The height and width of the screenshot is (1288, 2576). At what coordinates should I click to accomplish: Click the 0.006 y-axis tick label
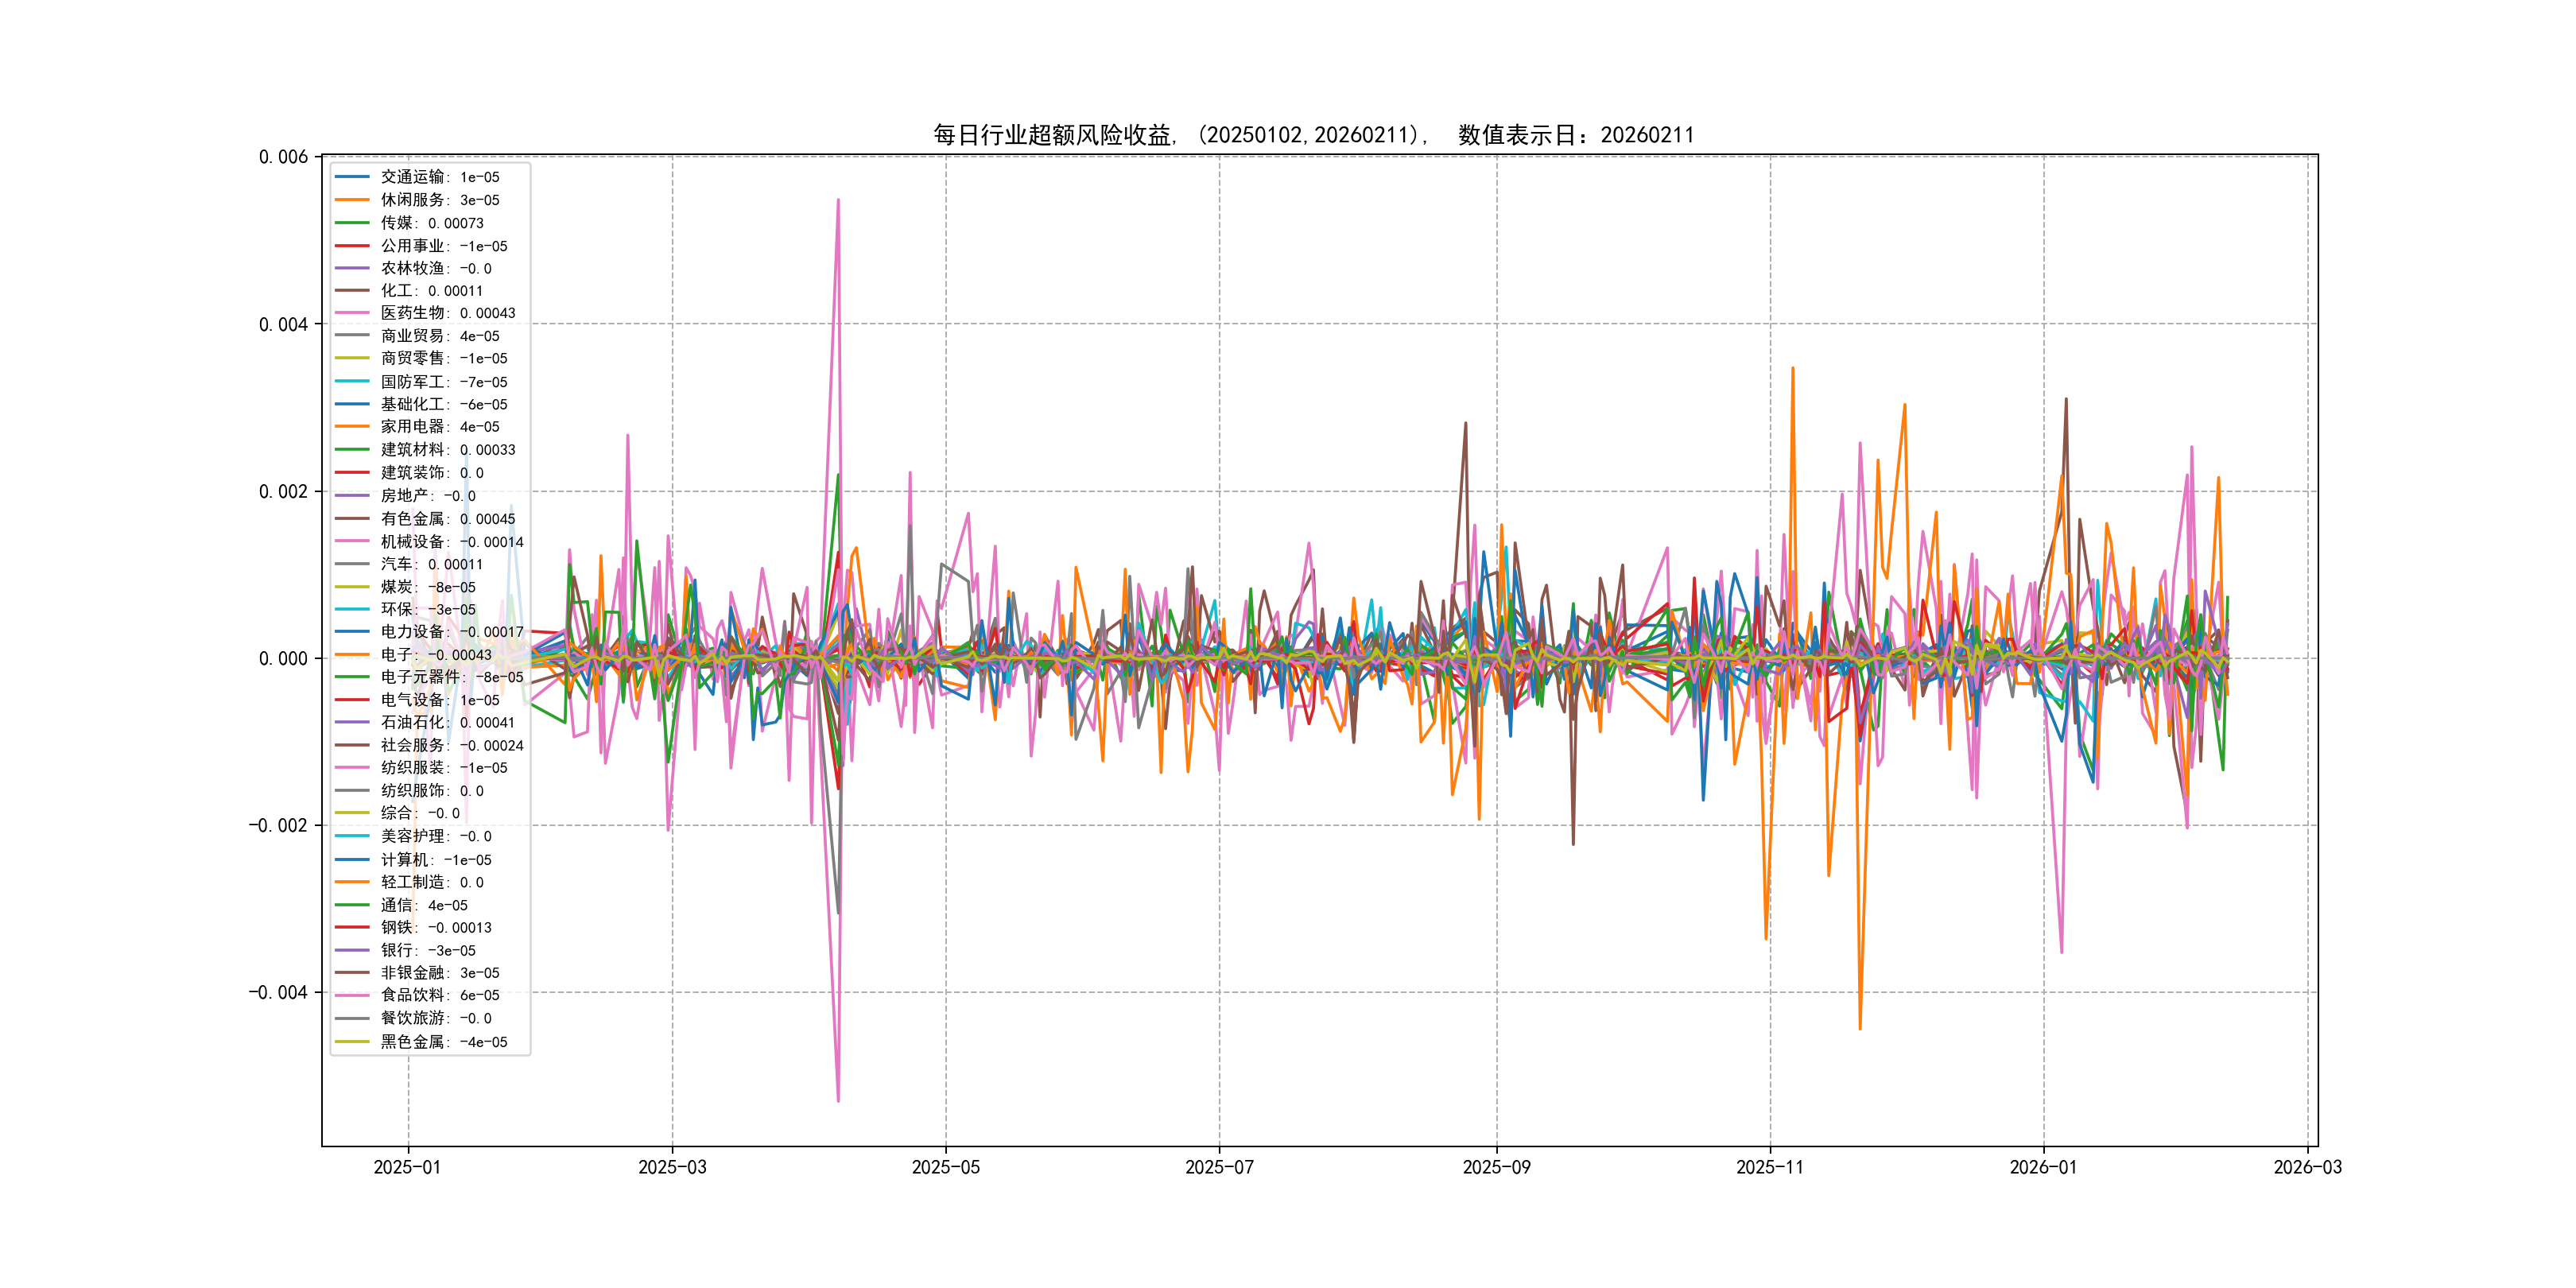[283, 157]
